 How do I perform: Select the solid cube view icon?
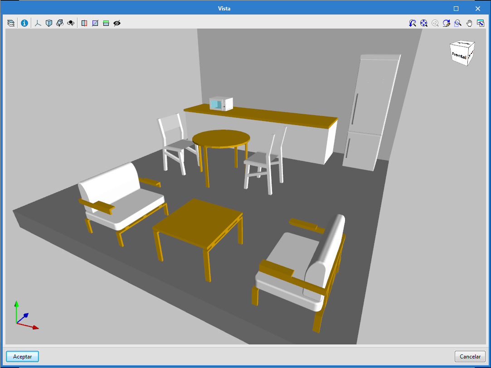pos(49,23)
